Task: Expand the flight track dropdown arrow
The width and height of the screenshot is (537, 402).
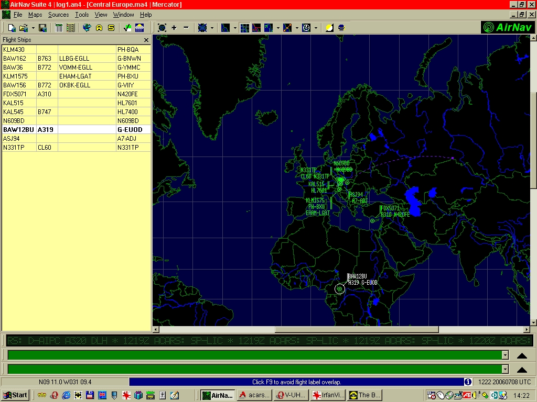Action: pyautogui.click(x=297, y=28)
